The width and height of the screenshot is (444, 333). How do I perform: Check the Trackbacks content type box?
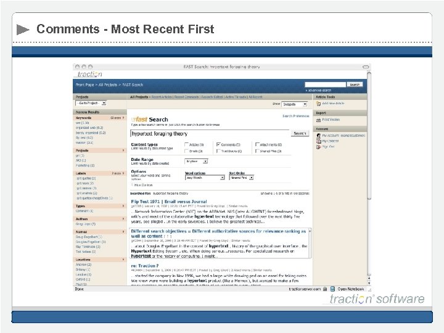click(x=218, y=151)
